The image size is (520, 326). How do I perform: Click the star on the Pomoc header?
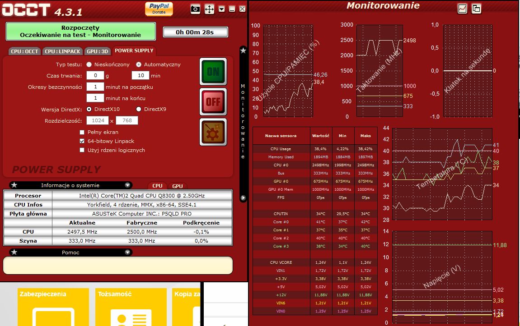click(14, 253)
